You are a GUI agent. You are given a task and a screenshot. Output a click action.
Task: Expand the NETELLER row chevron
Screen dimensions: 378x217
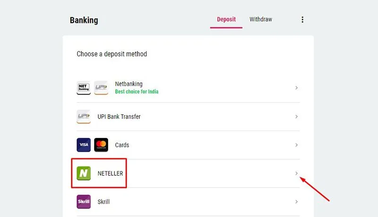tap(297, 174)
